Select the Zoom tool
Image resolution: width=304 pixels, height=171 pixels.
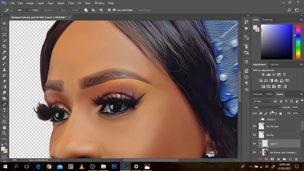pyautogui.click(x=4, y=133)
